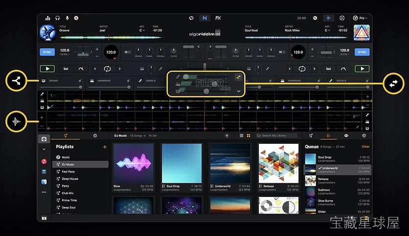Click the right deck tempo pitch slider

point(326,53)
